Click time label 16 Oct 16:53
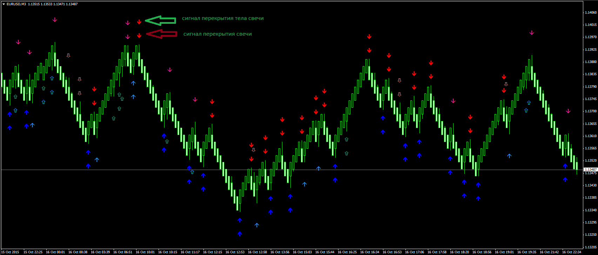This screenshot has width=598, height=255. [x=392, y=252]
